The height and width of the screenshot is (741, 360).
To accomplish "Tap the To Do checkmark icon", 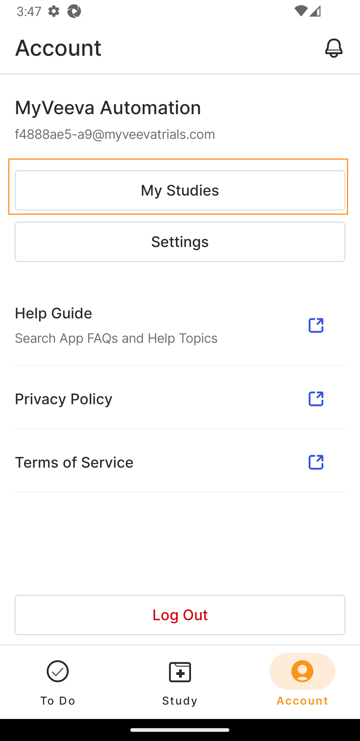I will point(58,671).
